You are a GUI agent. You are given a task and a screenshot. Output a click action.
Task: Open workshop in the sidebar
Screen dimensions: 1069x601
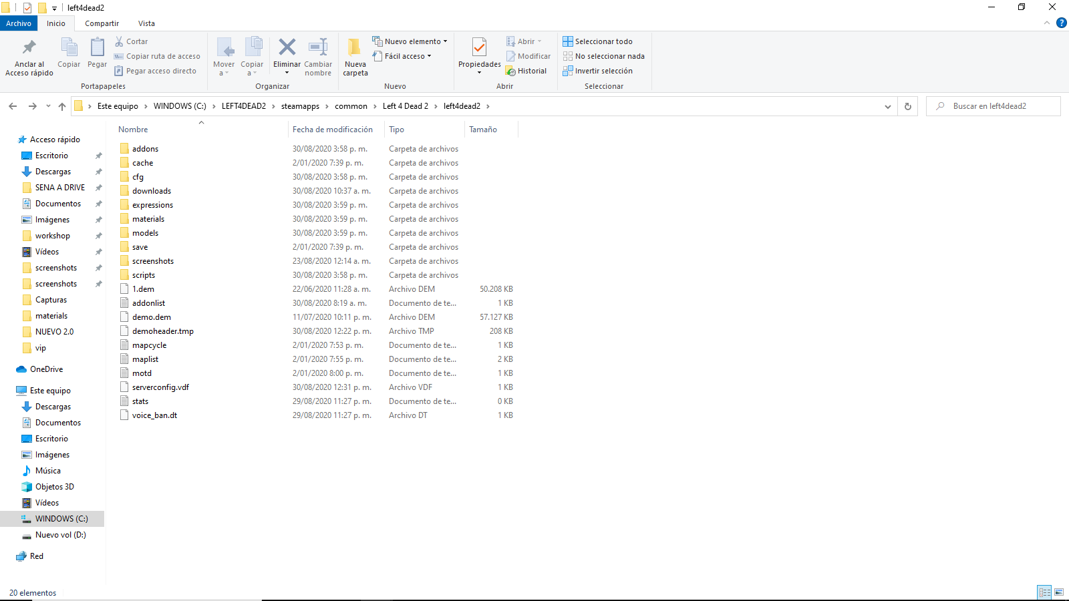[52, 236]
